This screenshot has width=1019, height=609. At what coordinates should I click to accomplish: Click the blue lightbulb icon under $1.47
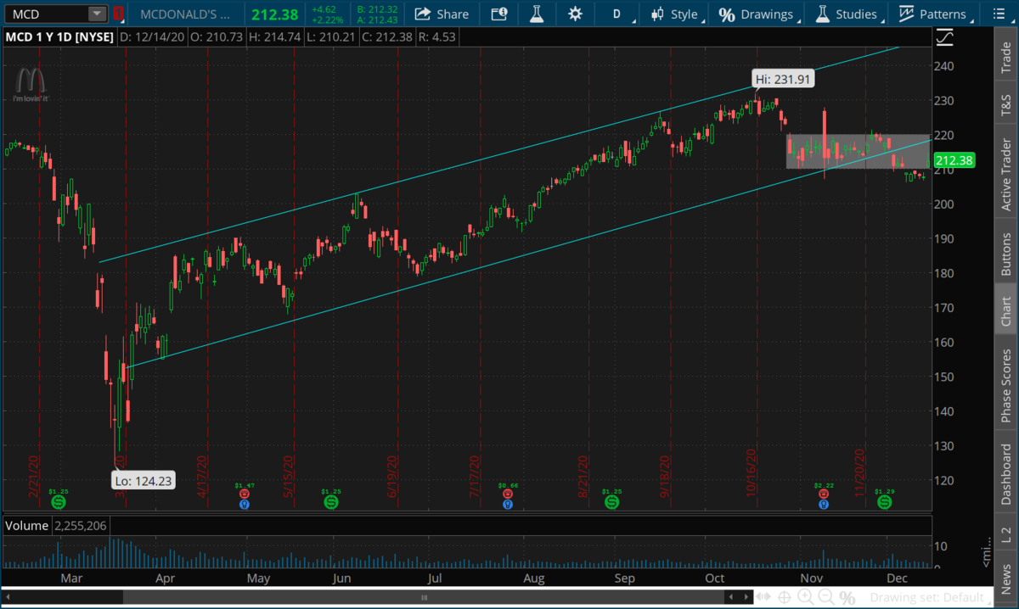coord(245,504)
